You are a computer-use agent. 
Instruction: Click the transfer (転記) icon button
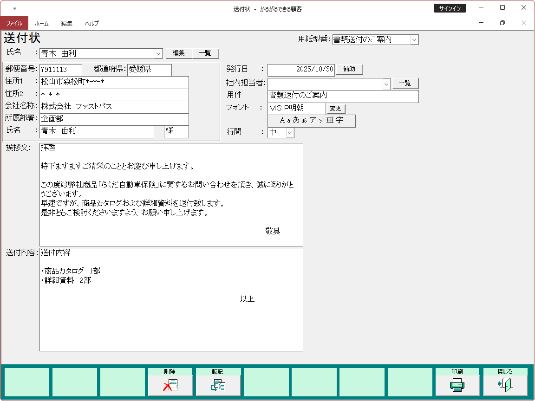click(218, 385)
